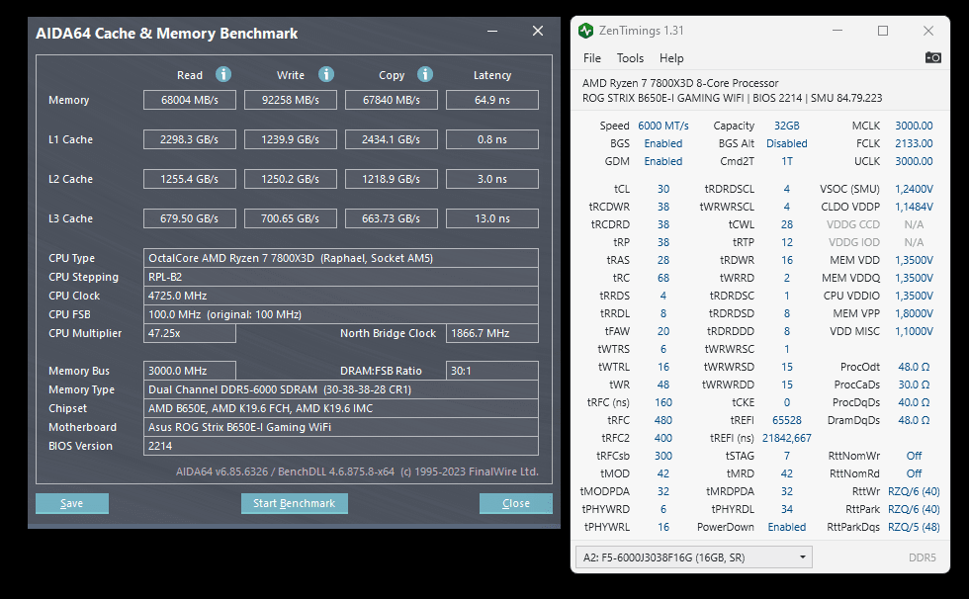The height and width of the screenshot is (599, 969).
Task: Click the CPU Stepping value RPL-B2
Action: (x=340, y=277)
